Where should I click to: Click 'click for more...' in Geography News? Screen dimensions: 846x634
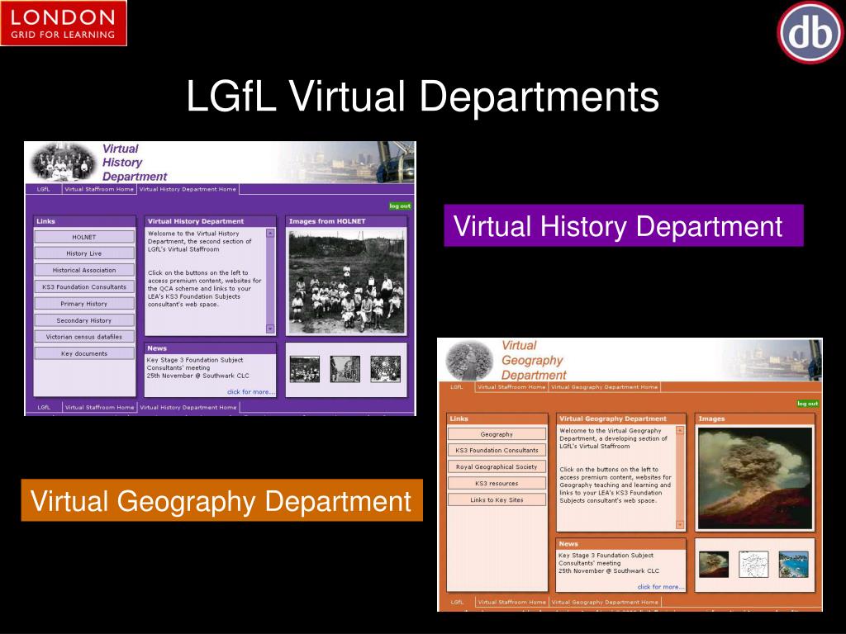pos(661,587)
